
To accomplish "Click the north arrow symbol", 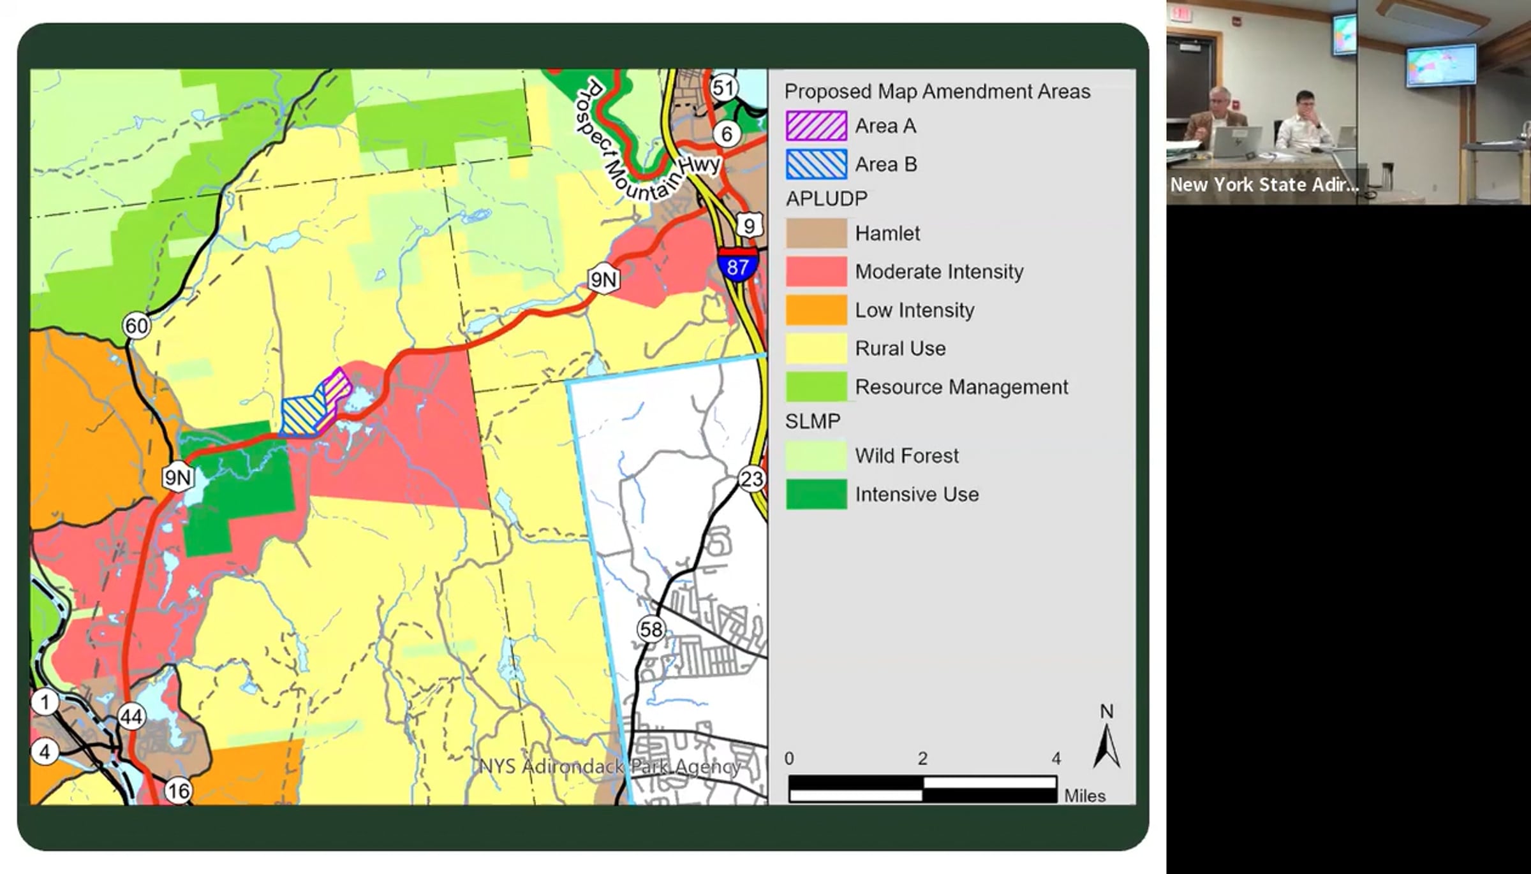I will click(x=1107, y=737).
